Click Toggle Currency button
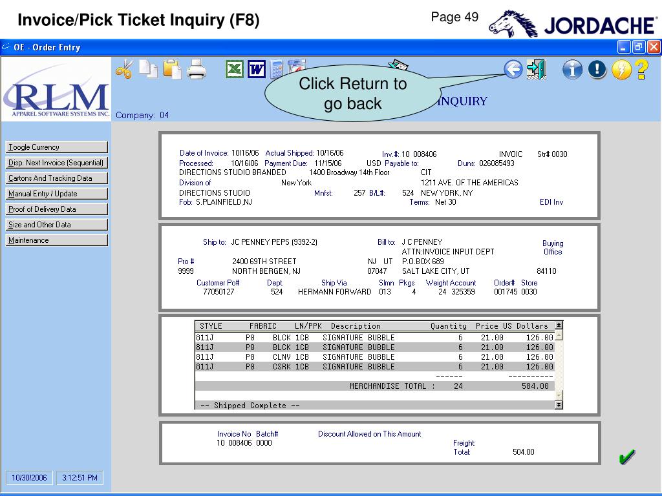 [57, 147]
